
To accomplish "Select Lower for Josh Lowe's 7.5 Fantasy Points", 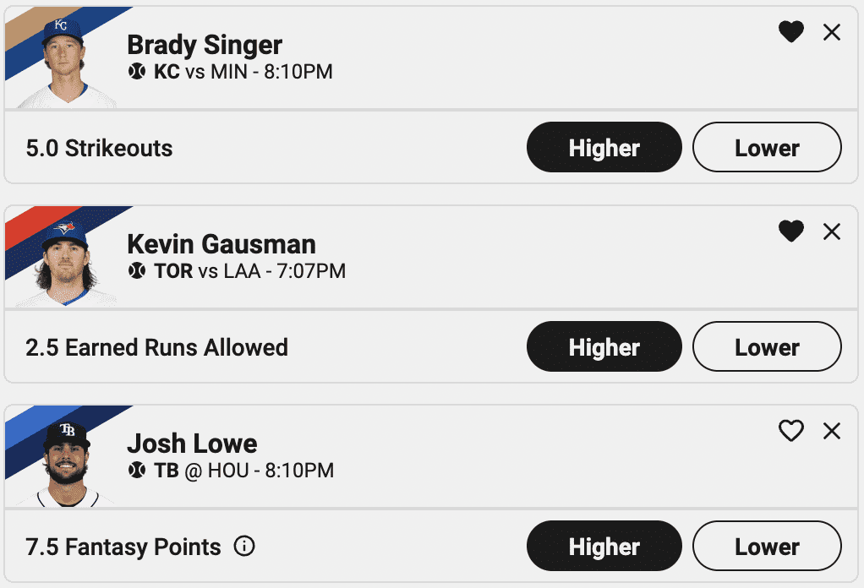I will pos(767,547).
